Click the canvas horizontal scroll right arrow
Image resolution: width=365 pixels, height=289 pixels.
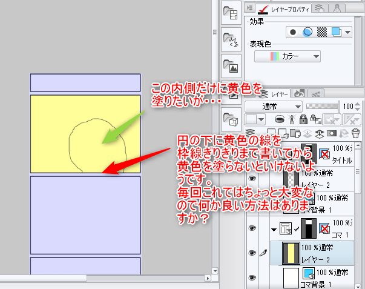pos(207,278)
